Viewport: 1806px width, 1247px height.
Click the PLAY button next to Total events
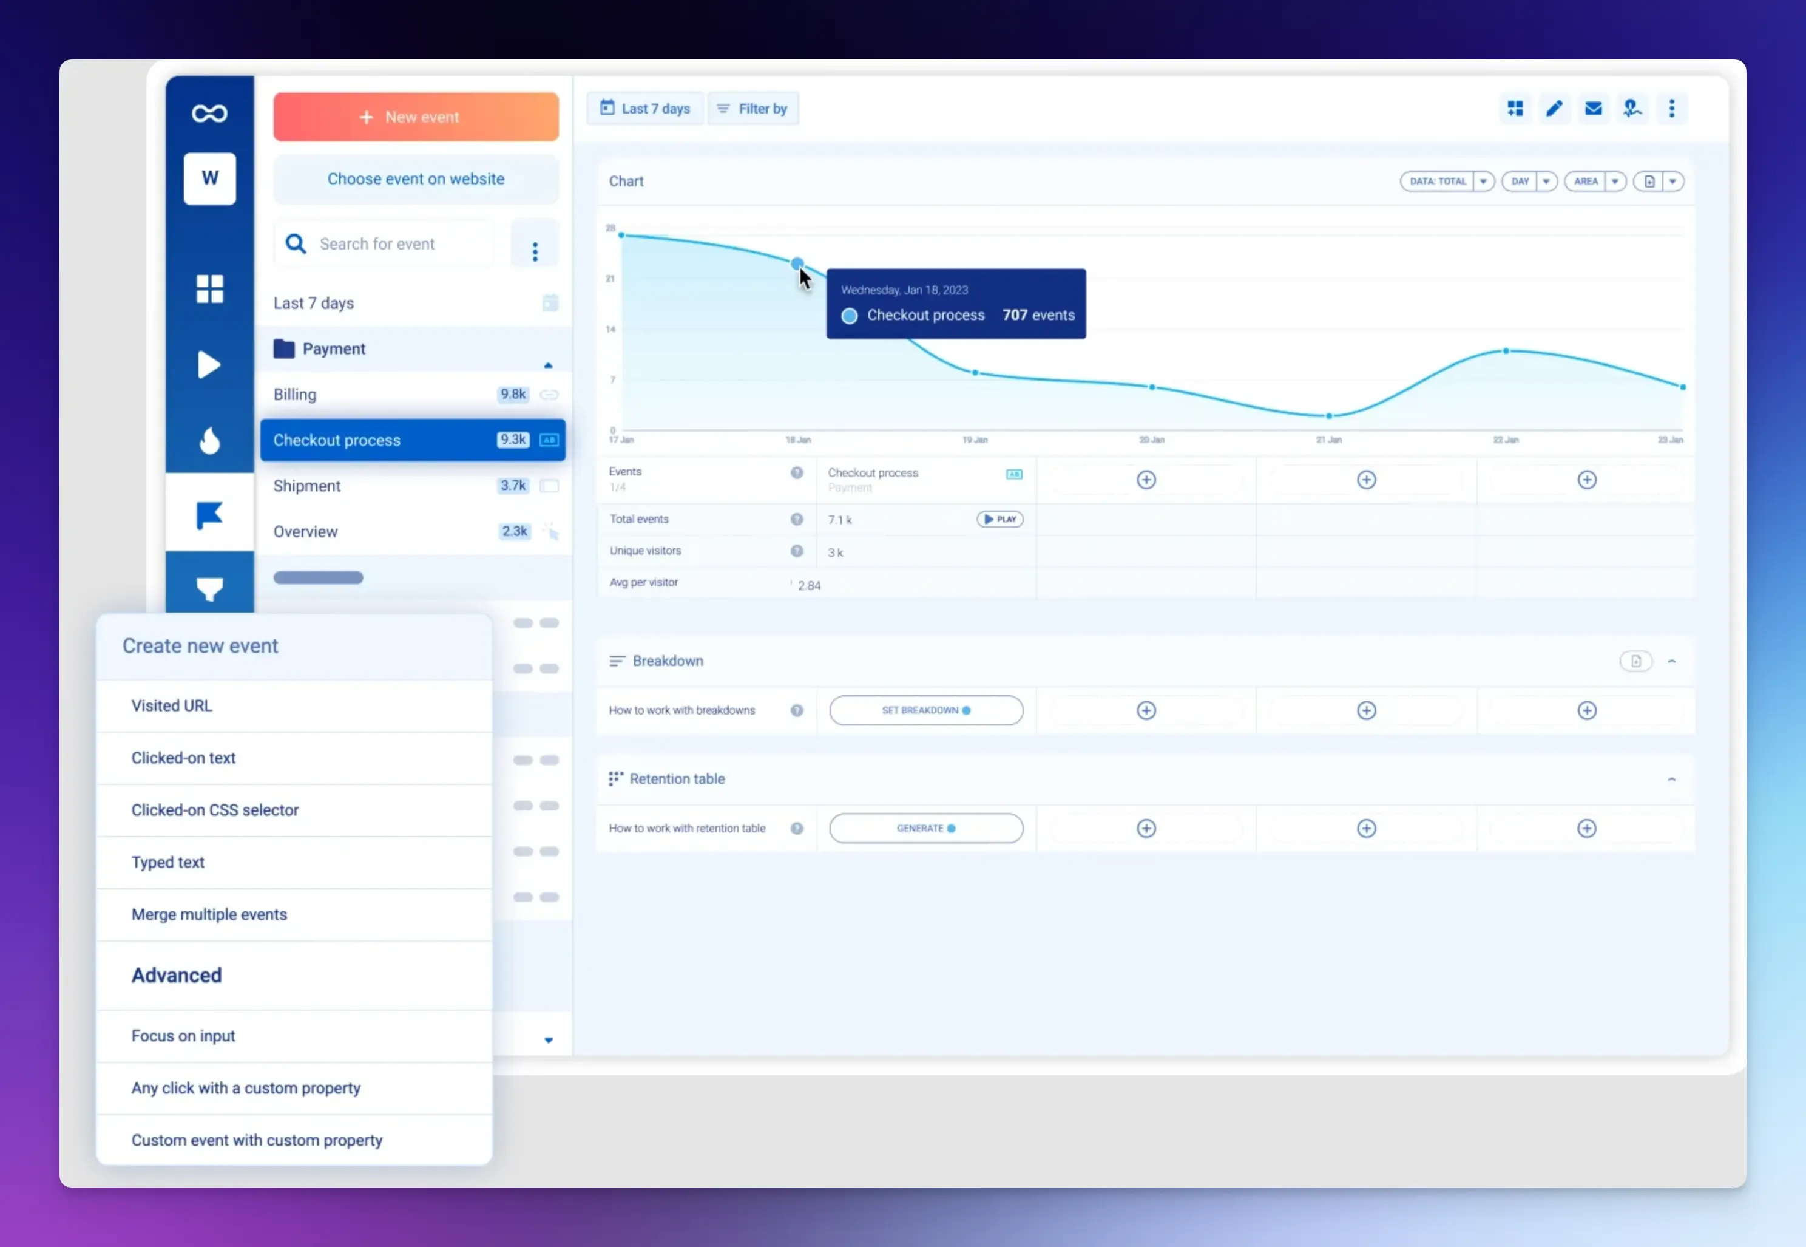click(x=999, y=519)
